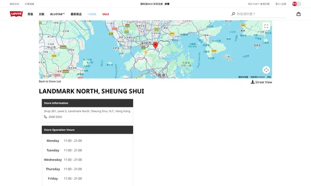Screen dimensions: 311x186
Task: Focus the 你在找什麼 search field
Action: point(261,14)
